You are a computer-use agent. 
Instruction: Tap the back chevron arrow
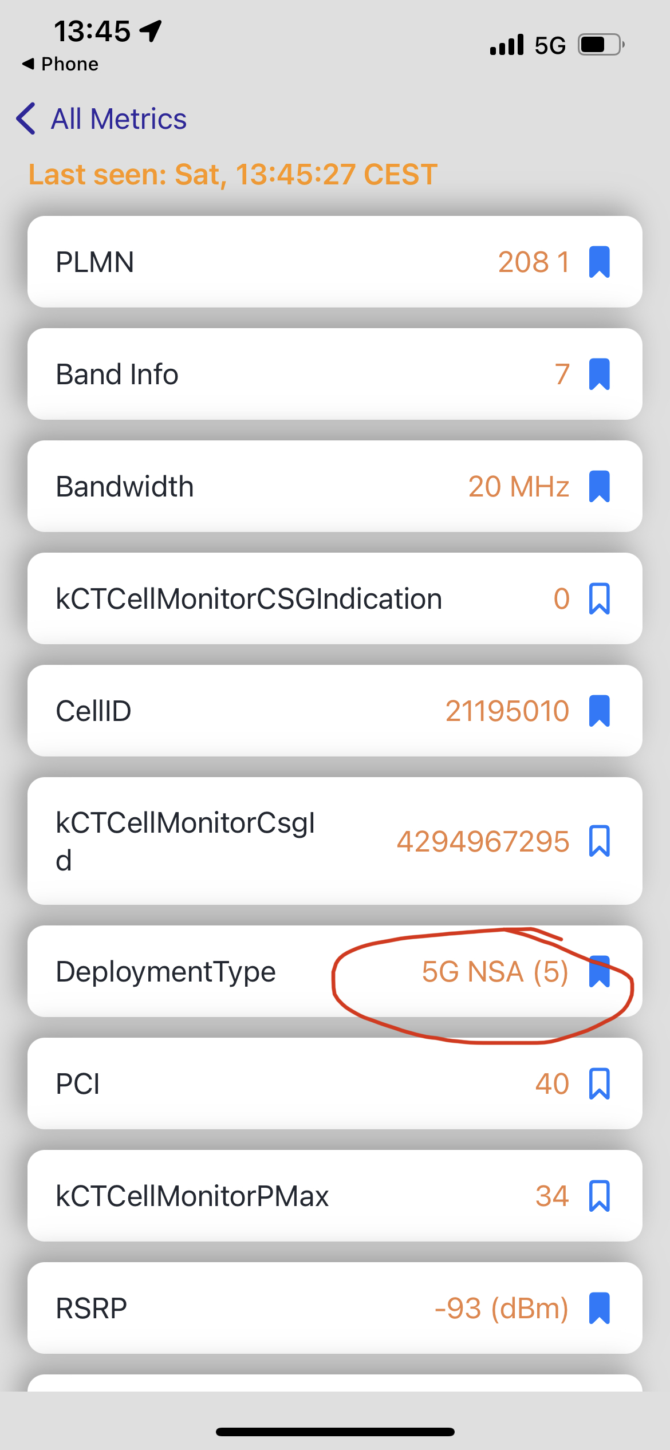(x=26, y=119)
